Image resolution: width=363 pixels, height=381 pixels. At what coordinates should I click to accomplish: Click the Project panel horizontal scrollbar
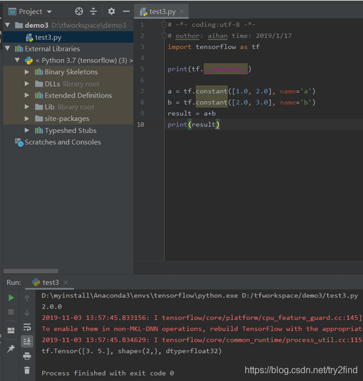[31, 271]
